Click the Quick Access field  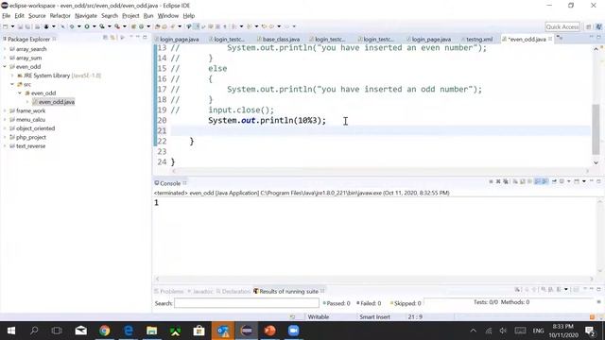point(562,26)
